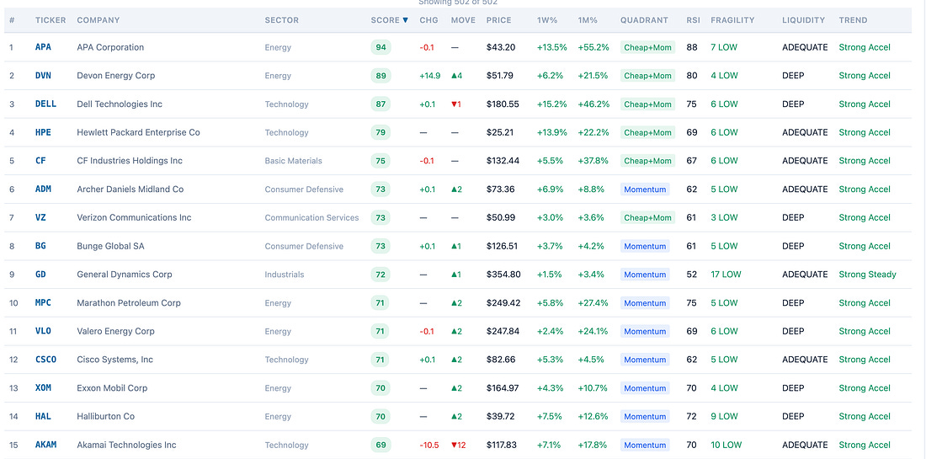Sort by the CHG column header
The width and height of the screenshot is (926, 459).
[428, 20]
